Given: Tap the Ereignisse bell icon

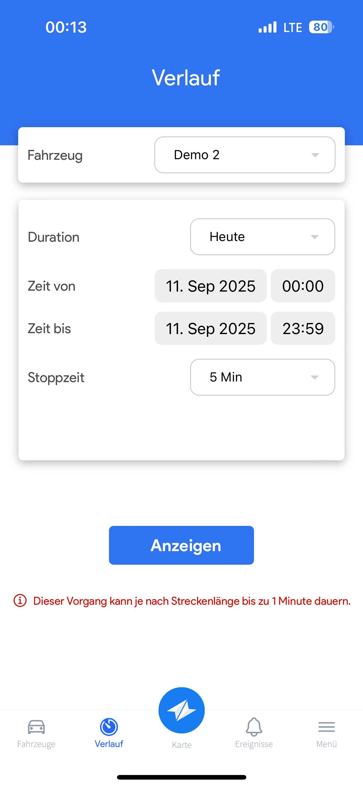Looking at the screenshot, I should point(254,727).
